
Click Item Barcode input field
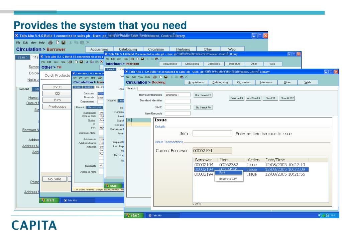click(178, 113)
